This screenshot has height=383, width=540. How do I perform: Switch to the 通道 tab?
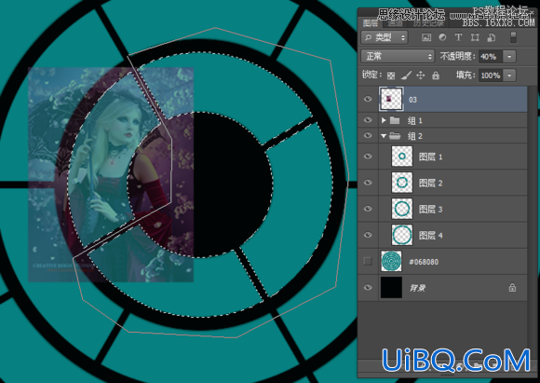(395, 23)
